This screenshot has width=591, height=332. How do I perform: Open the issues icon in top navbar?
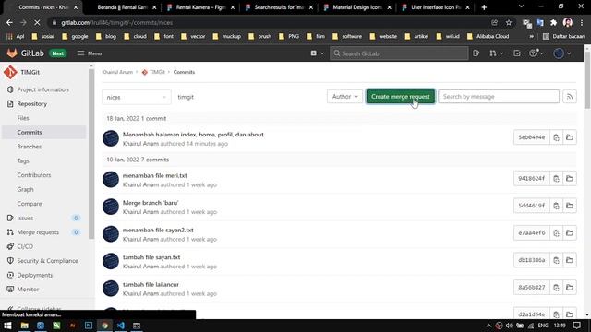tap(476, 53)
